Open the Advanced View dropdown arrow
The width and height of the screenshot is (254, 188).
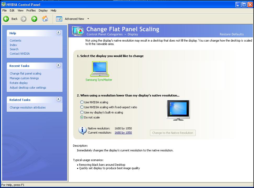(x=88, y=19)
